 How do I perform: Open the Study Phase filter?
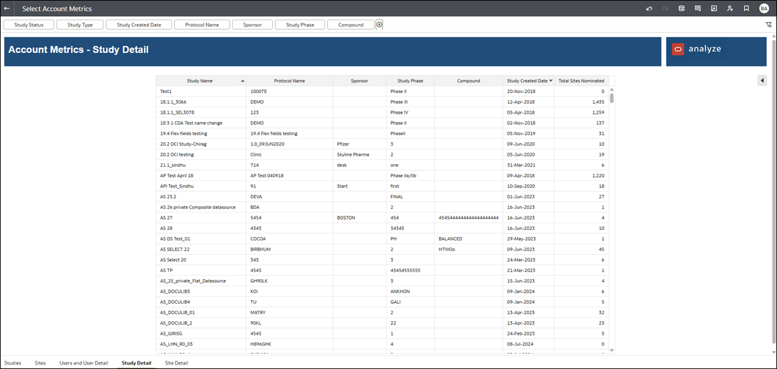[300, 25]
